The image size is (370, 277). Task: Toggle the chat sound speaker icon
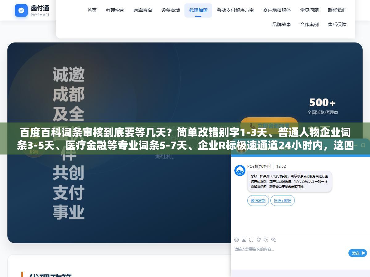click(266, 240)
